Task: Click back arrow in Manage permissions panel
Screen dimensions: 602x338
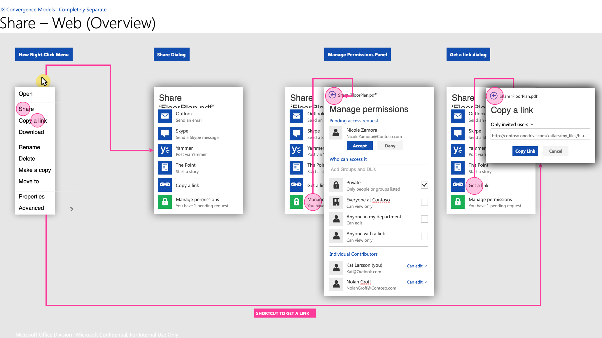Action: pyautogui.click(x=332, y=95)
